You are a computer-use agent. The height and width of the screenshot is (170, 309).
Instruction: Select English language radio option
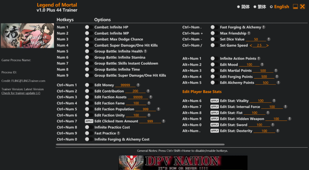click(271, 7)
